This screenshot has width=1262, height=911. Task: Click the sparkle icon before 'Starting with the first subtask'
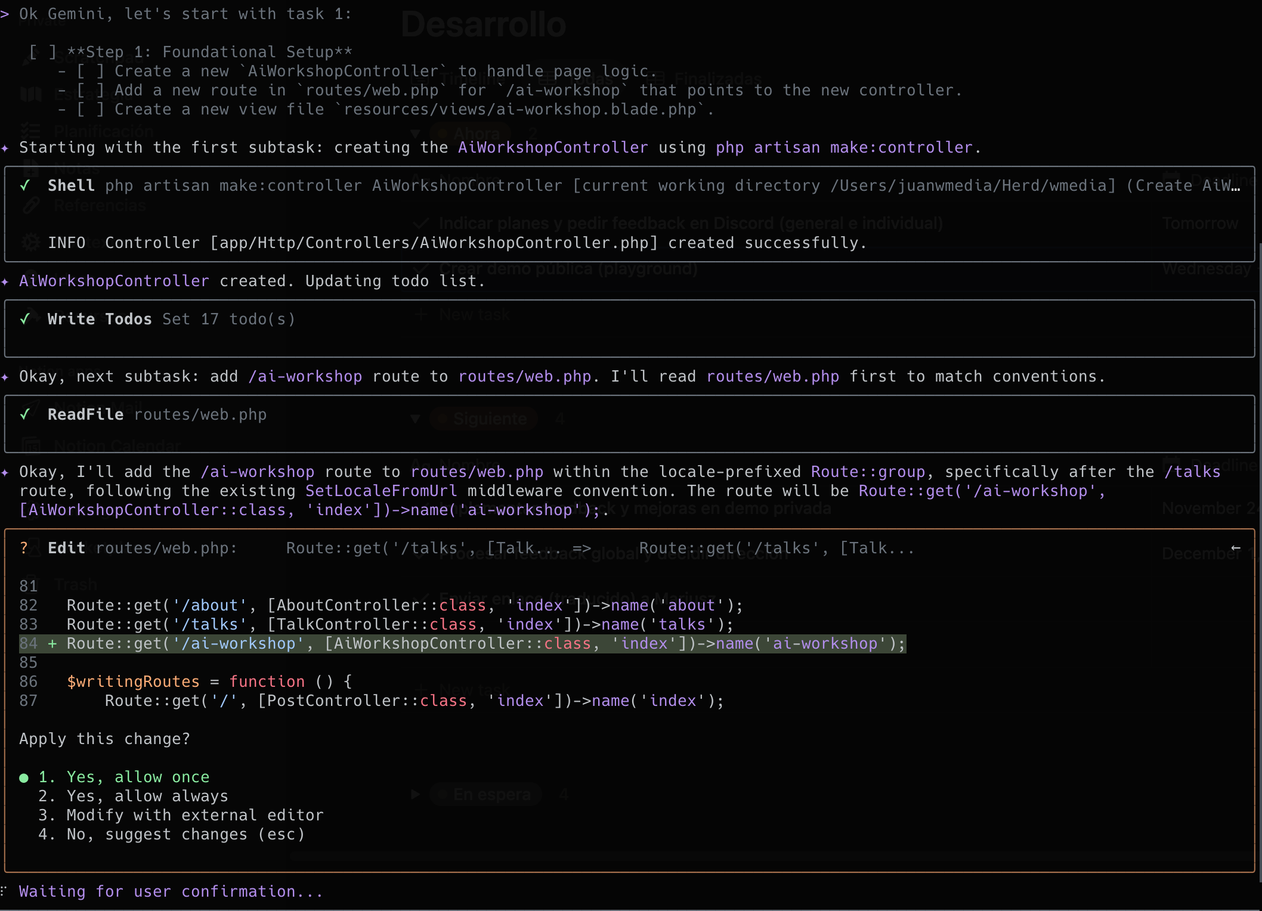click(5, 147)
